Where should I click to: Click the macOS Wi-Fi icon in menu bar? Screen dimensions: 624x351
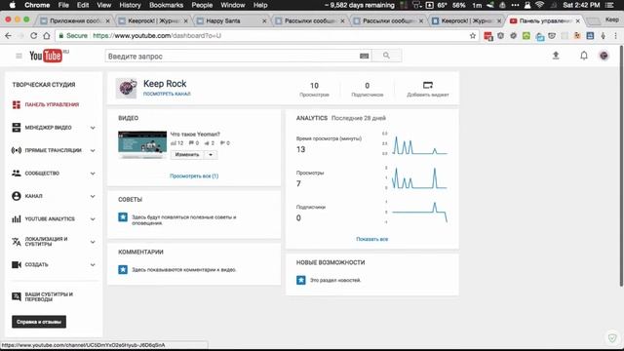pos(539,5)
